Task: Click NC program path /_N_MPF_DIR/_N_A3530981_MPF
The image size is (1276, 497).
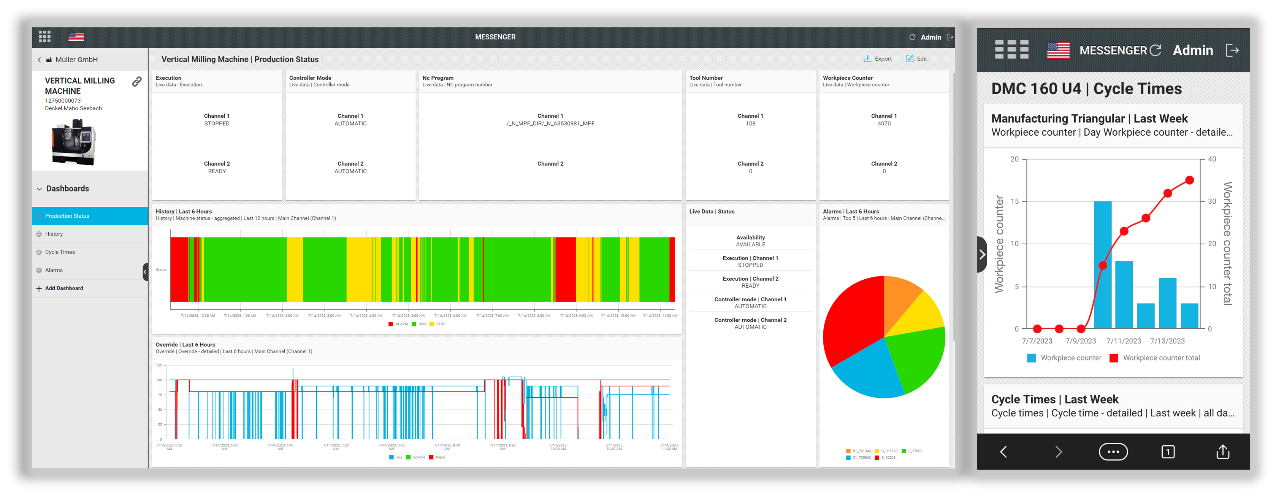Action: 550,124
